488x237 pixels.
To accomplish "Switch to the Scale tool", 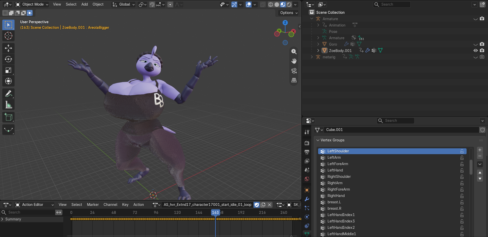I will tap(8, 70).
